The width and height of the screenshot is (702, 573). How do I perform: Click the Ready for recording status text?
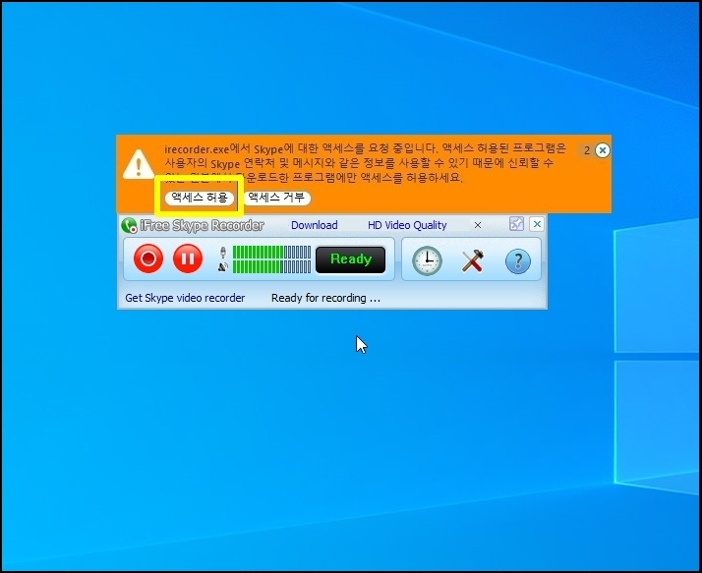326,298
